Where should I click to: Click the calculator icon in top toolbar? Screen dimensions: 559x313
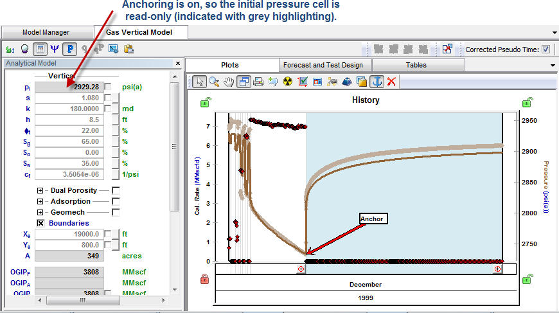pyautogui.click(x=40, y=49)
